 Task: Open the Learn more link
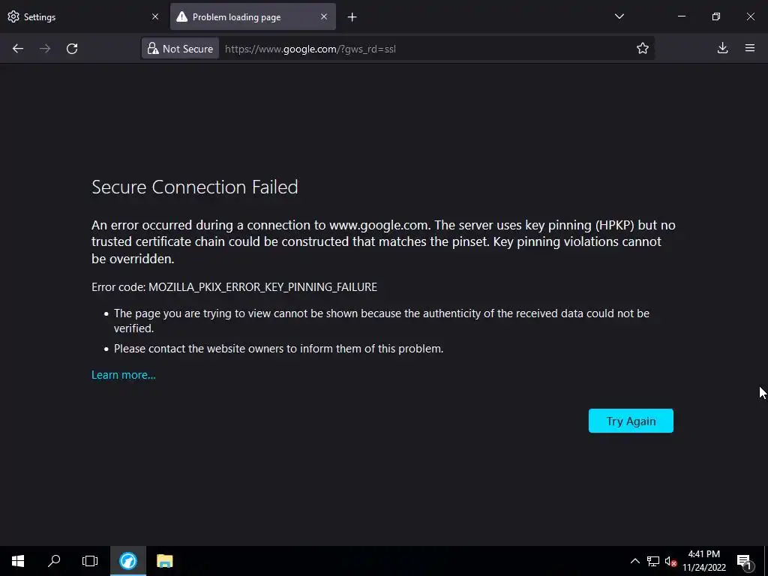coord(124,375)
